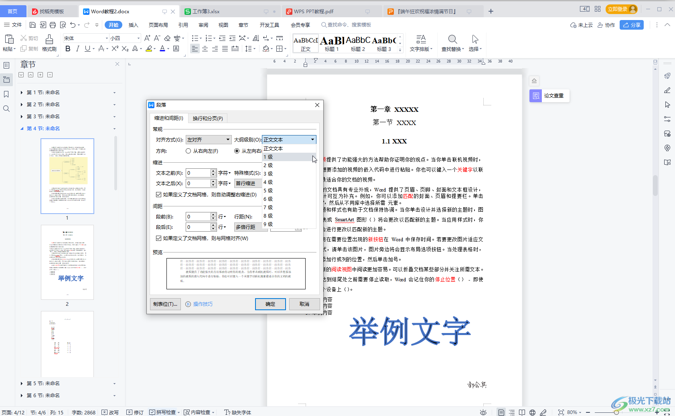Click 立即登录 login button

[x=622, y=9]
